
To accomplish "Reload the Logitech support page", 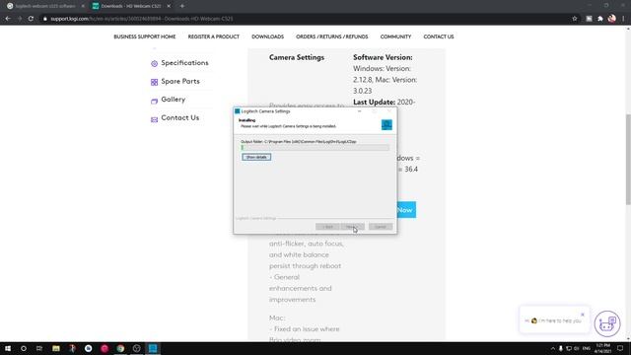I will [x=31, y=19].
